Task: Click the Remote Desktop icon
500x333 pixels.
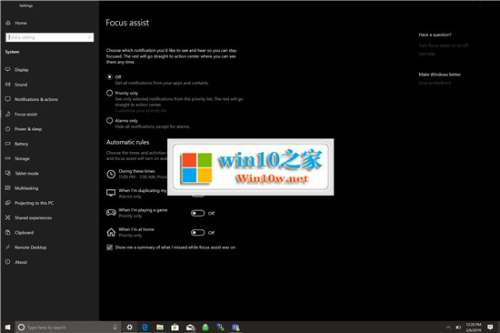Action: (x=7, y=247)
